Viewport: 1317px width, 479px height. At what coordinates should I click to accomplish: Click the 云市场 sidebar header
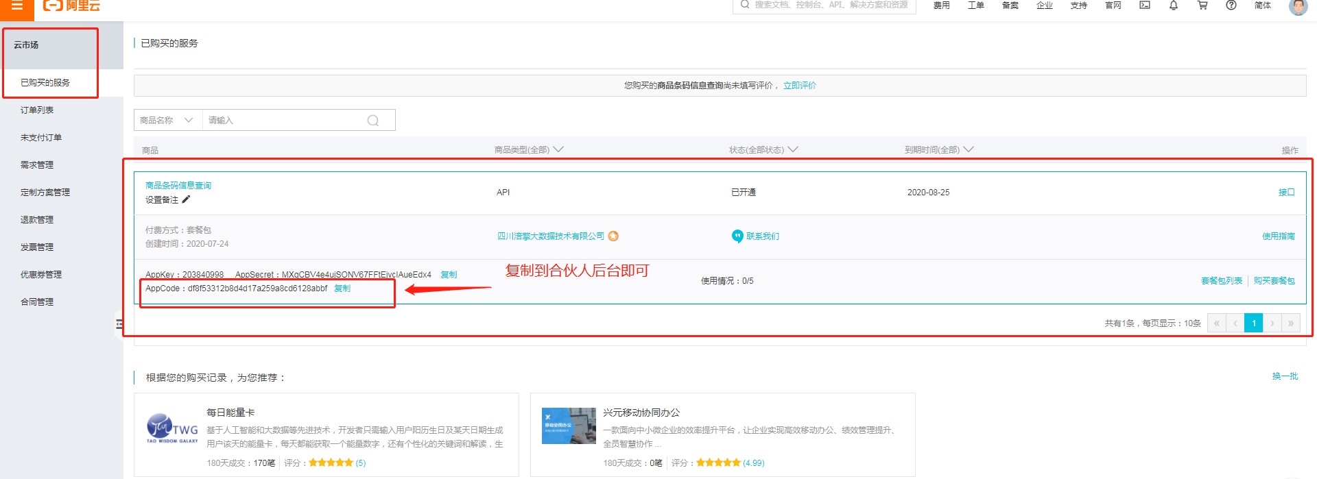point(26,45)
